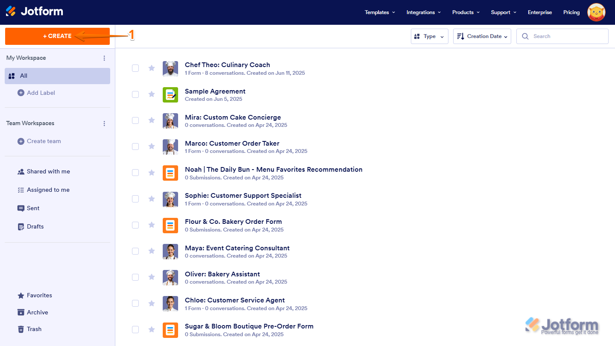The width and height of the screenshot is (615, 346).
Task: Favorite the Sample Agreement with star icon
Action: [152, 94]
